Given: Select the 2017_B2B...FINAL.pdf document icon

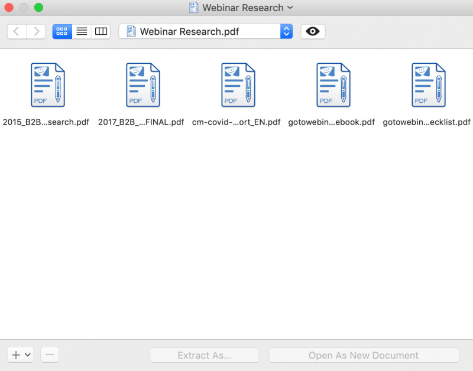Looking at the screenshot, I should (x=142, y=85).
